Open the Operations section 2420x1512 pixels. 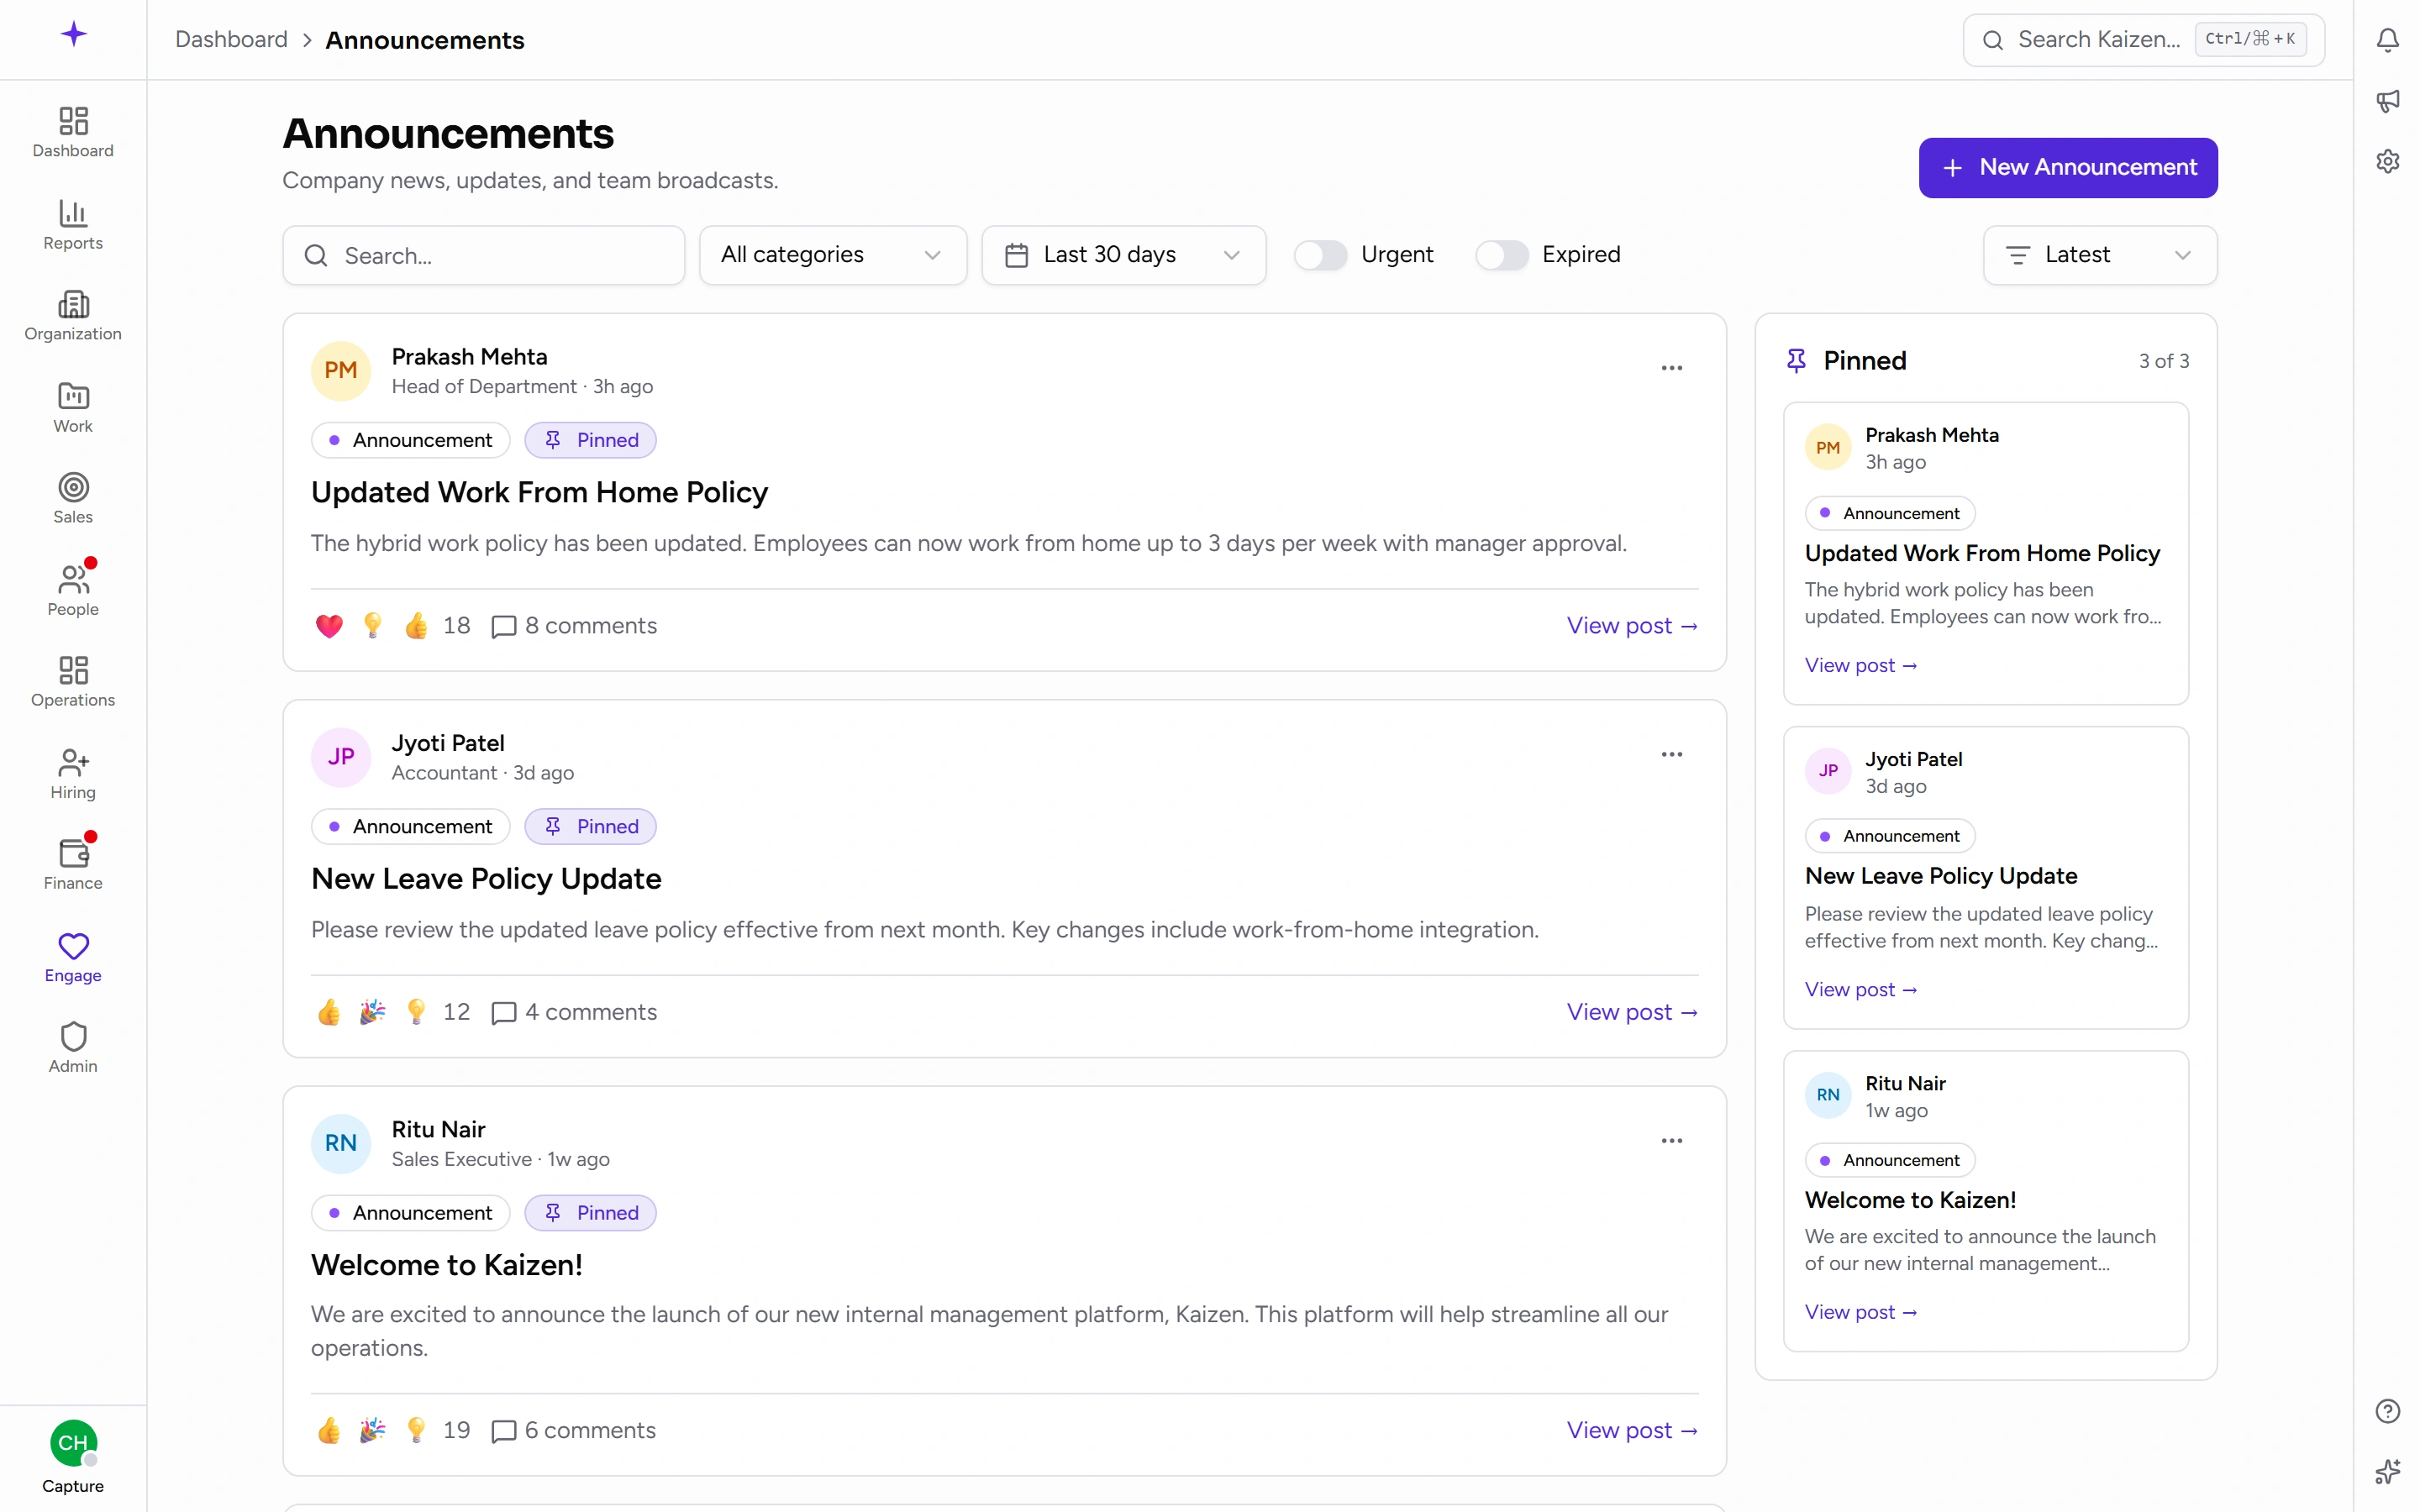(73, 682)
